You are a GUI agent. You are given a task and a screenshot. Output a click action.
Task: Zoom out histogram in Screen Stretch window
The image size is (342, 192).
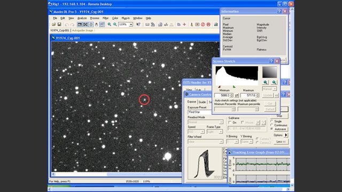tap(274, 82)
